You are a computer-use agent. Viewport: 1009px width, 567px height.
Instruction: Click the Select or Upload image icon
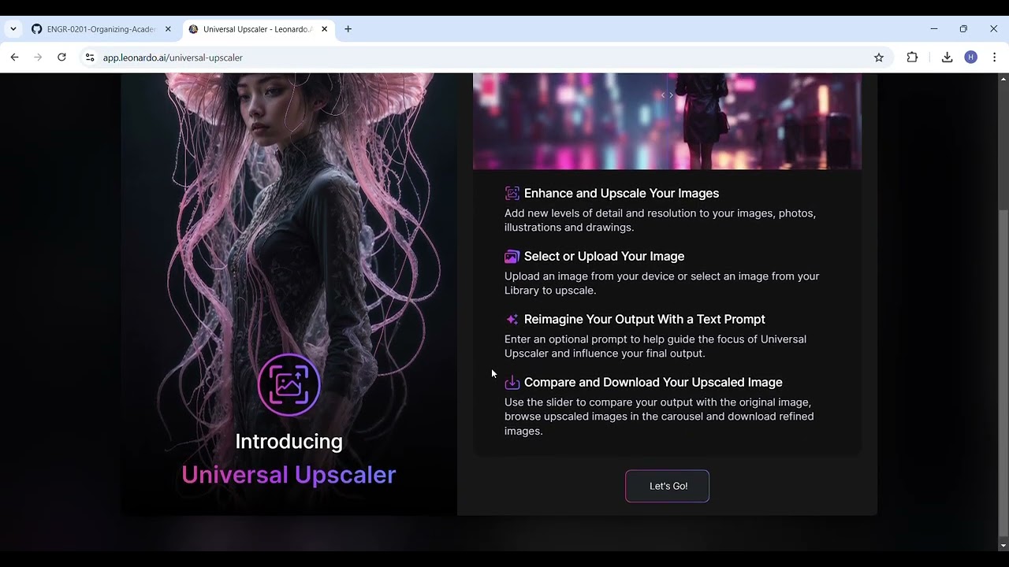(x=512, y=257)
